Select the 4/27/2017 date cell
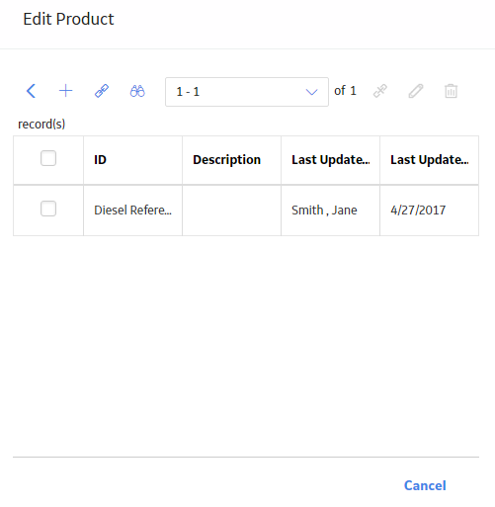Image resolution: width=495 pixels, height=507 pixels. [429, 211]
